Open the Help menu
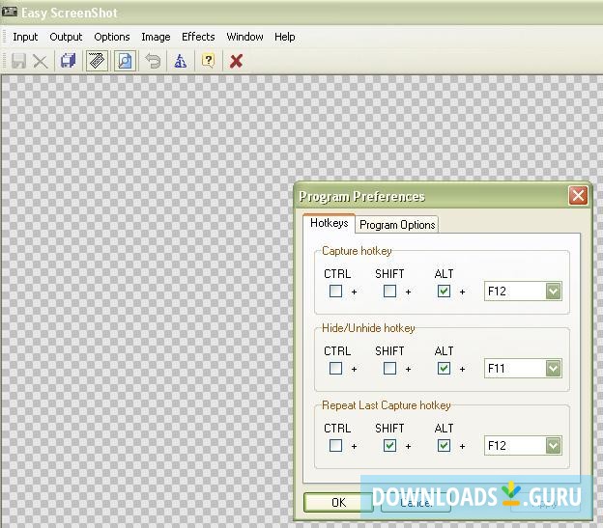This screenshot has width=603, height=528. 284,37
